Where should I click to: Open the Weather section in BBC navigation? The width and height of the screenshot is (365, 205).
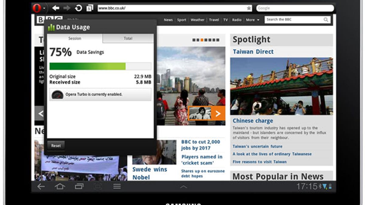click(x=197, y=20)
